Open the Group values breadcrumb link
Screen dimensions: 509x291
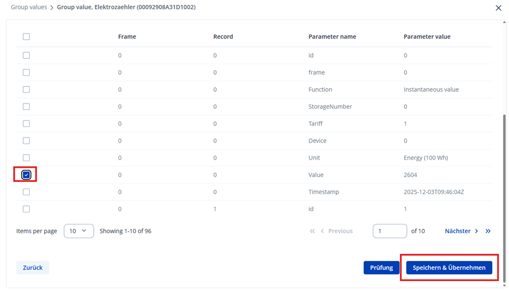[x=29, y=7]
